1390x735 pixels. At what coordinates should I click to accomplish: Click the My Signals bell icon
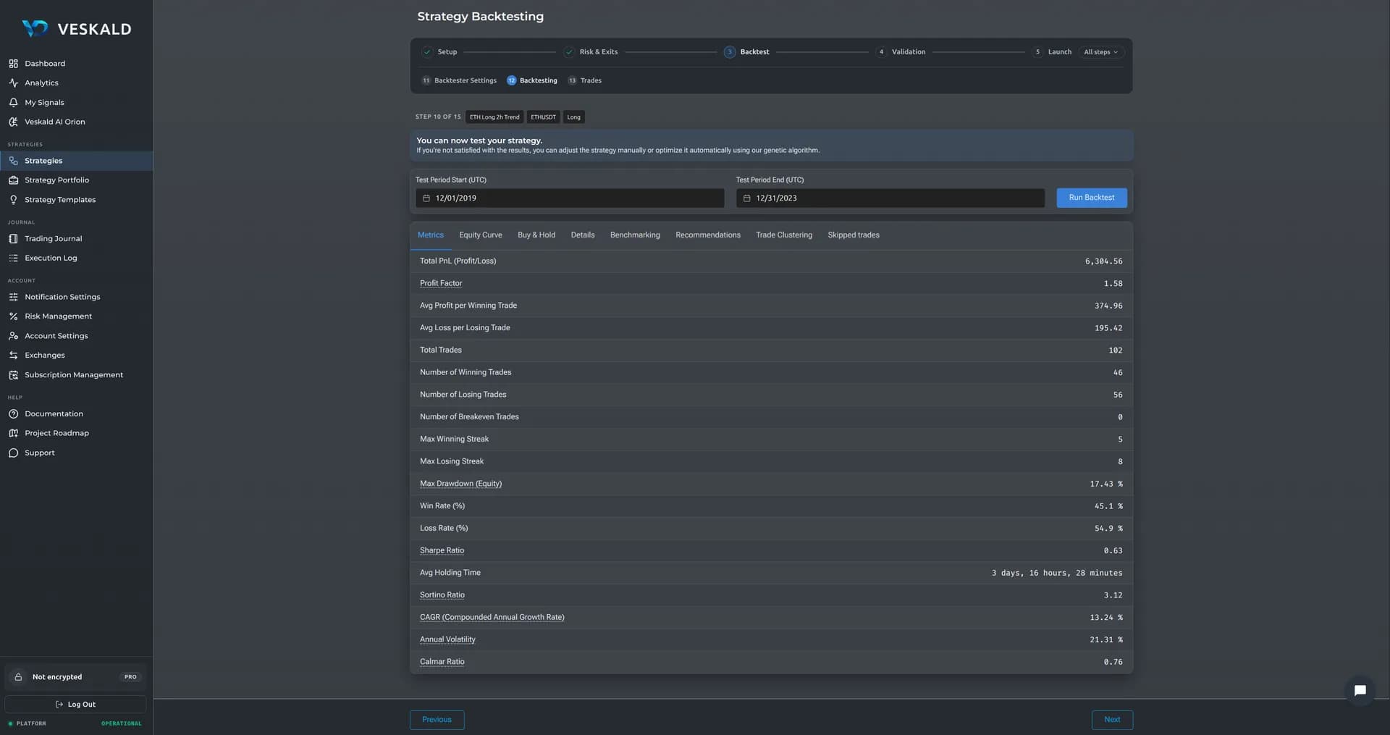point(13,103)
